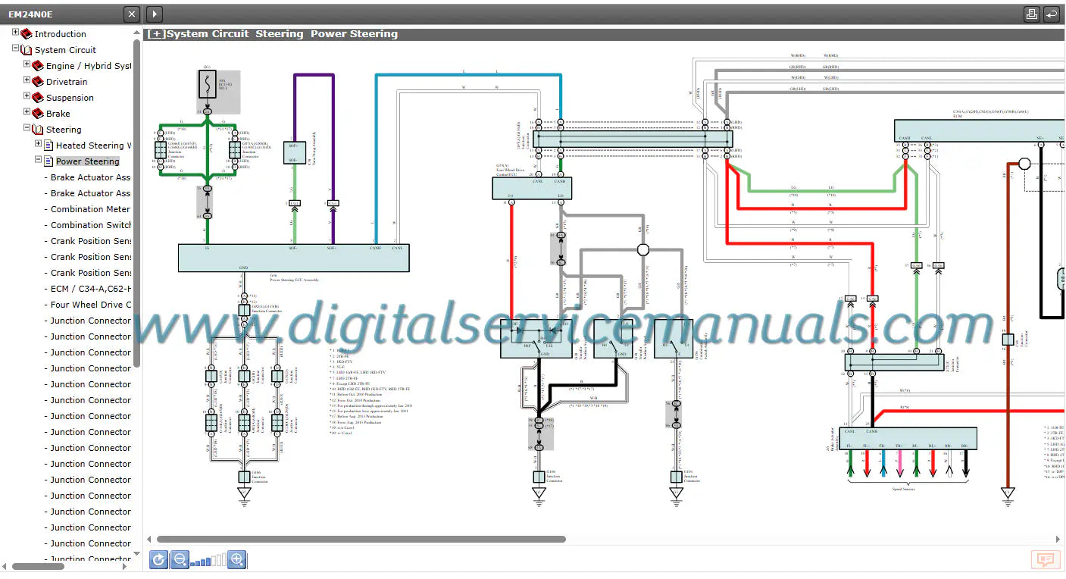Click the tree horizontal scrollbar's left arrow

[x=5, y=566]
